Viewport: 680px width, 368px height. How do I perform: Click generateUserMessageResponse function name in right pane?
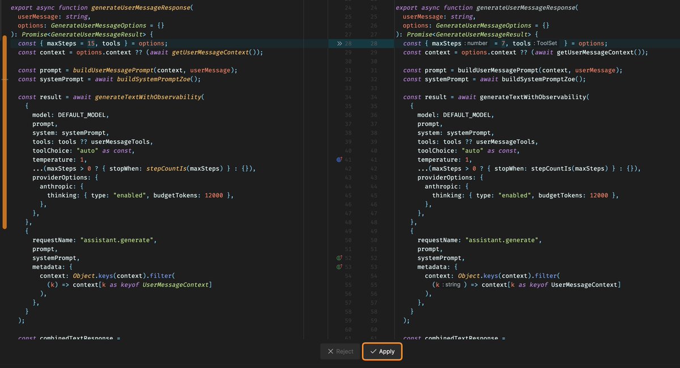point(527,8)
